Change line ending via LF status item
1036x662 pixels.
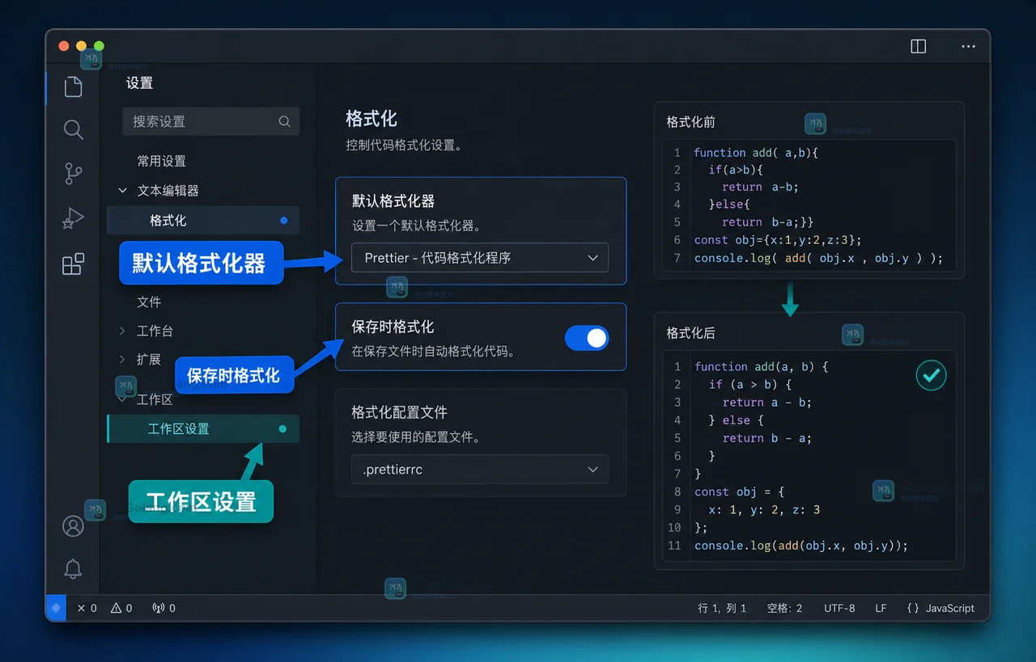click(881, 608)
